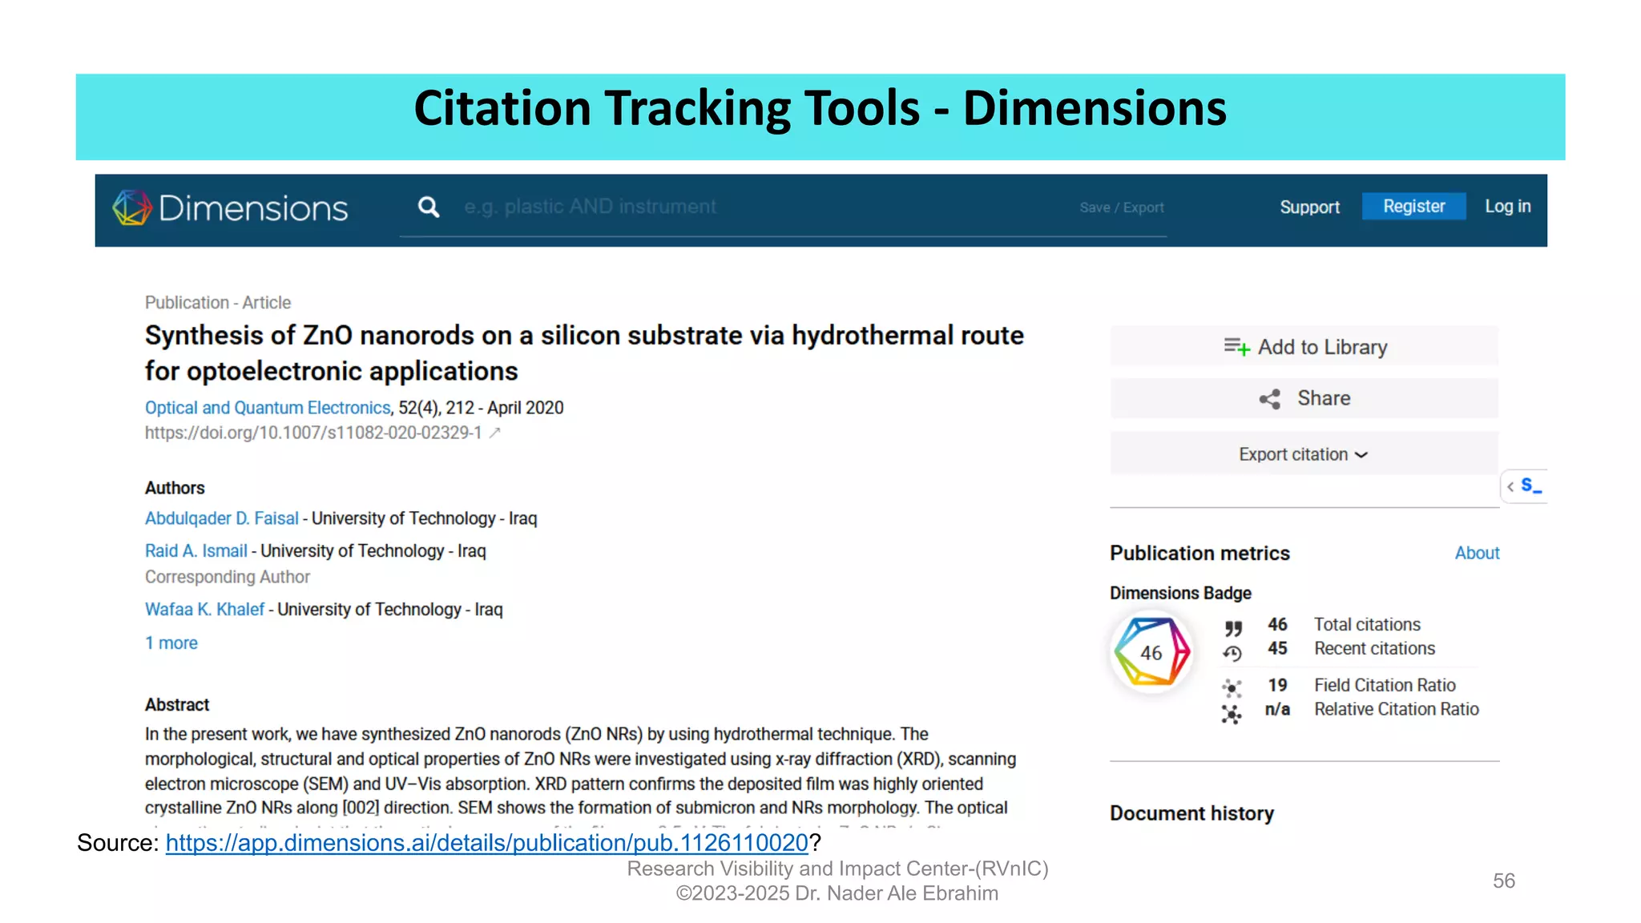
Task: Click the article title text
Action: [584, 353]
